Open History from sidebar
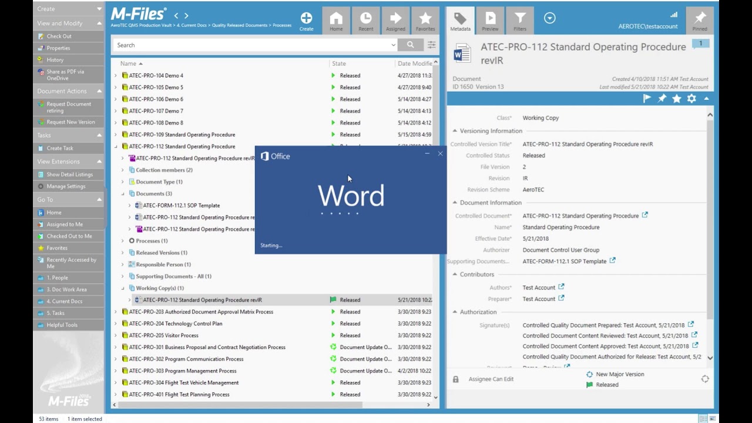 tap(55, 59)
